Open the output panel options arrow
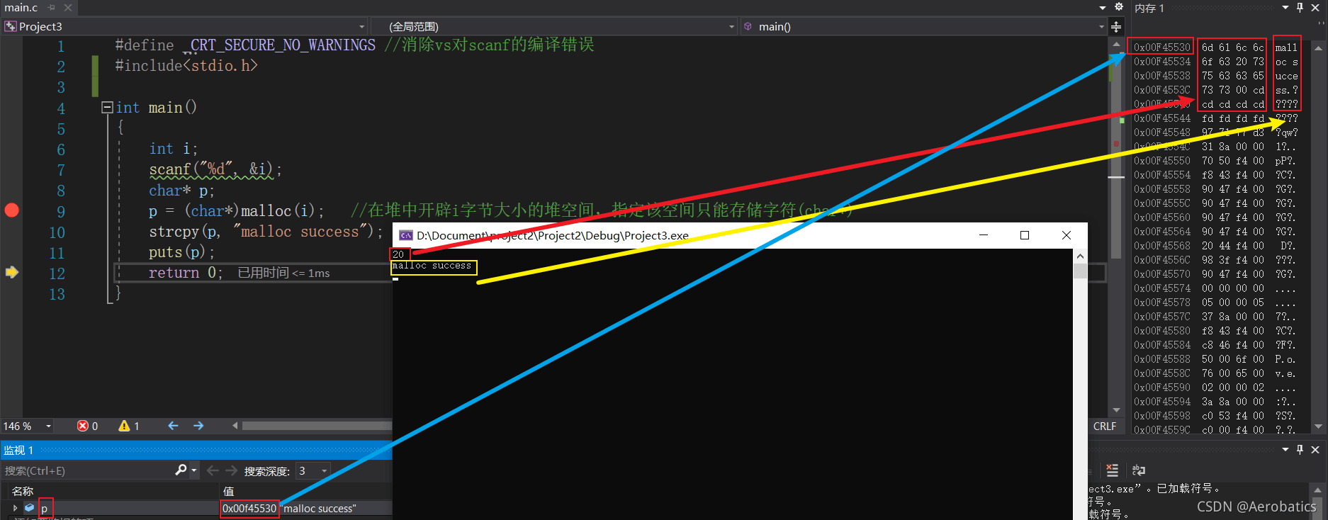 click(x=1285, y=450)
